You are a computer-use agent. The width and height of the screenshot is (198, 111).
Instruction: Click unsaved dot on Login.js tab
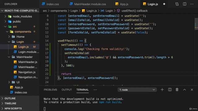(164, 4)
